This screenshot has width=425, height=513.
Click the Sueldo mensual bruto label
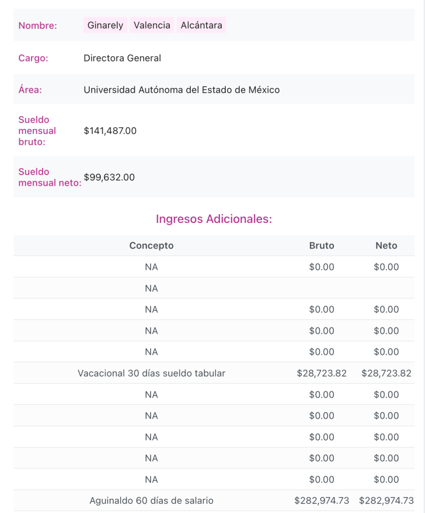pyautogui.click(x=37, y=131)
